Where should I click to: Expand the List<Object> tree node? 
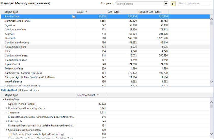pyautogui.click(x=6, y=121)
